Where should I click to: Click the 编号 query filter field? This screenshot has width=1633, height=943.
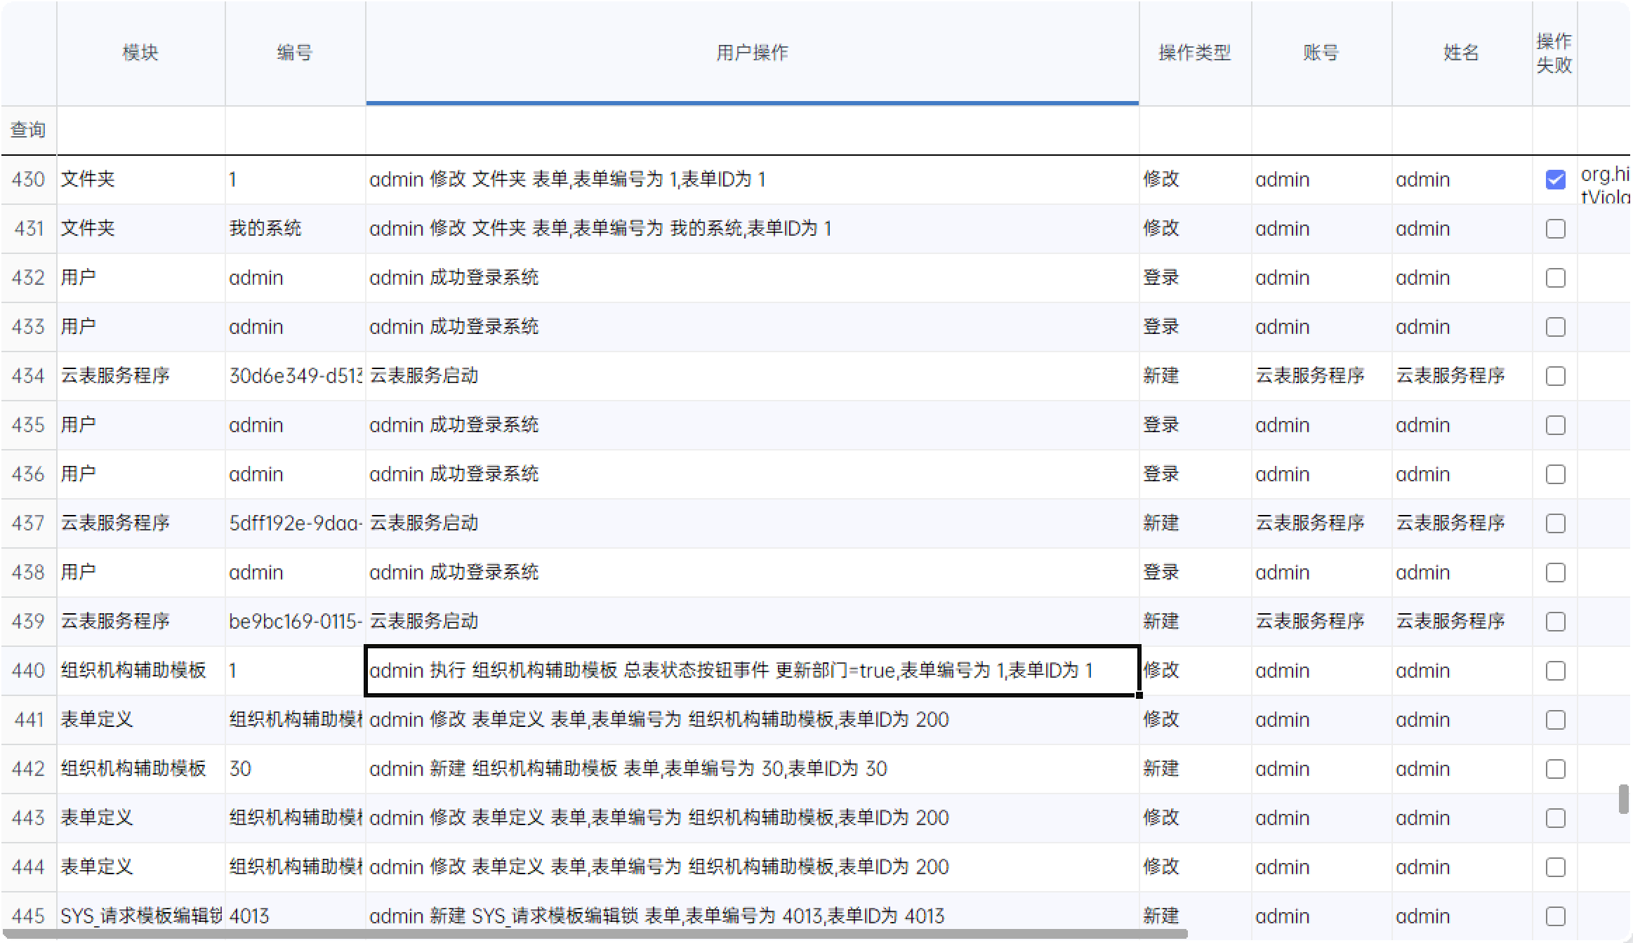click(295, 131)
